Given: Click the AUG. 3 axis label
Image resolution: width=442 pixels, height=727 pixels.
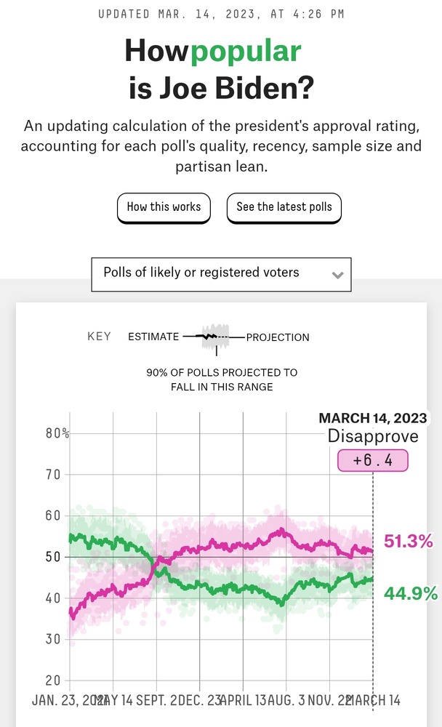Looking at the screenshot, I should point(289,700).
